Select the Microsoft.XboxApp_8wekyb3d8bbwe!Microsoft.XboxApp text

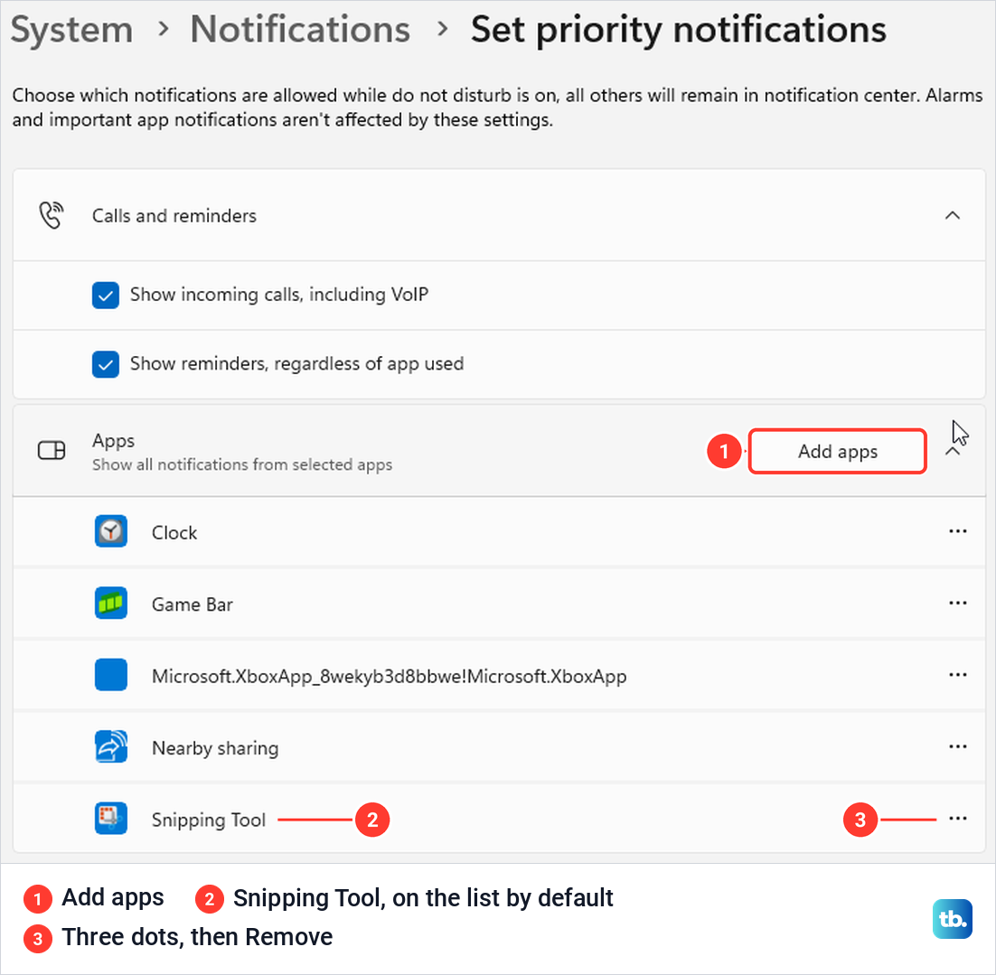(389, 676)
